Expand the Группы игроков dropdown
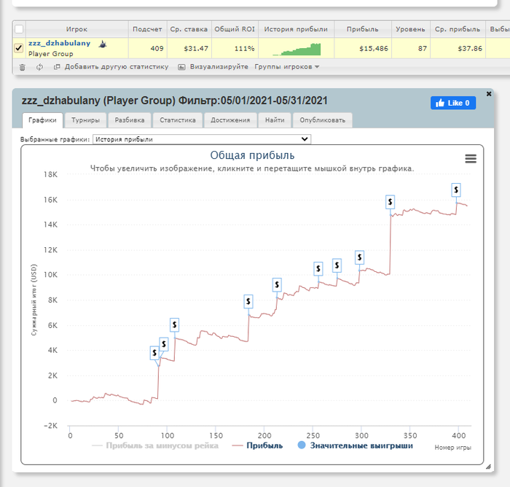Viewport: 510px width, 487px height. (286, 67)
